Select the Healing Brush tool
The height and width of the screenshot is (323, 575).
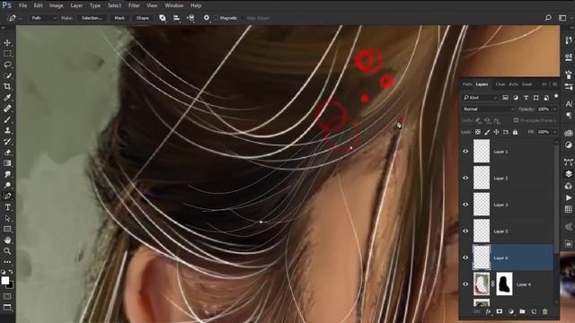coord(7,109)
